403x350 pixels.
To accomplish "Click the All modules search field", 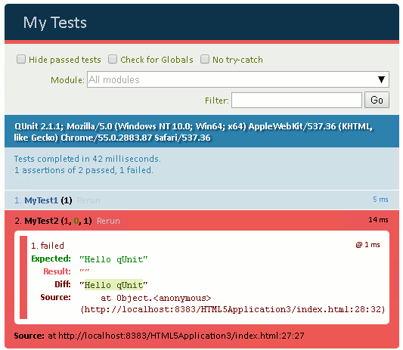I will click(x=238, y=79).
